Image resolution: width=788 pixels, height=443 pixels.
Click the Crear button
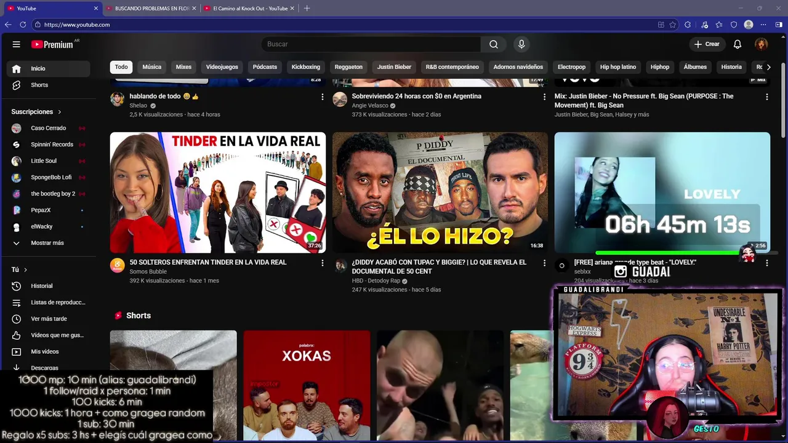[707, 44]
